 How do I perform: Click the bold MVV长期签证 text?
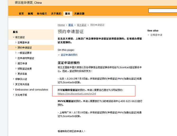point(66,101)
